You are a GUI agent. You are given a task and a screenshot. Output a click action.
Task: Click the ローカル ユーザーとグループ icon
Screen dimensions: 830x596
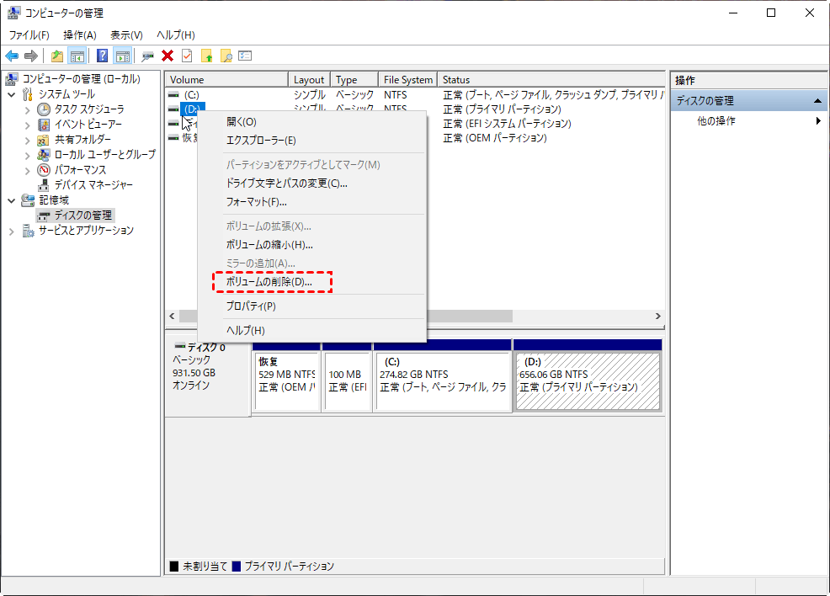(44, 155)
